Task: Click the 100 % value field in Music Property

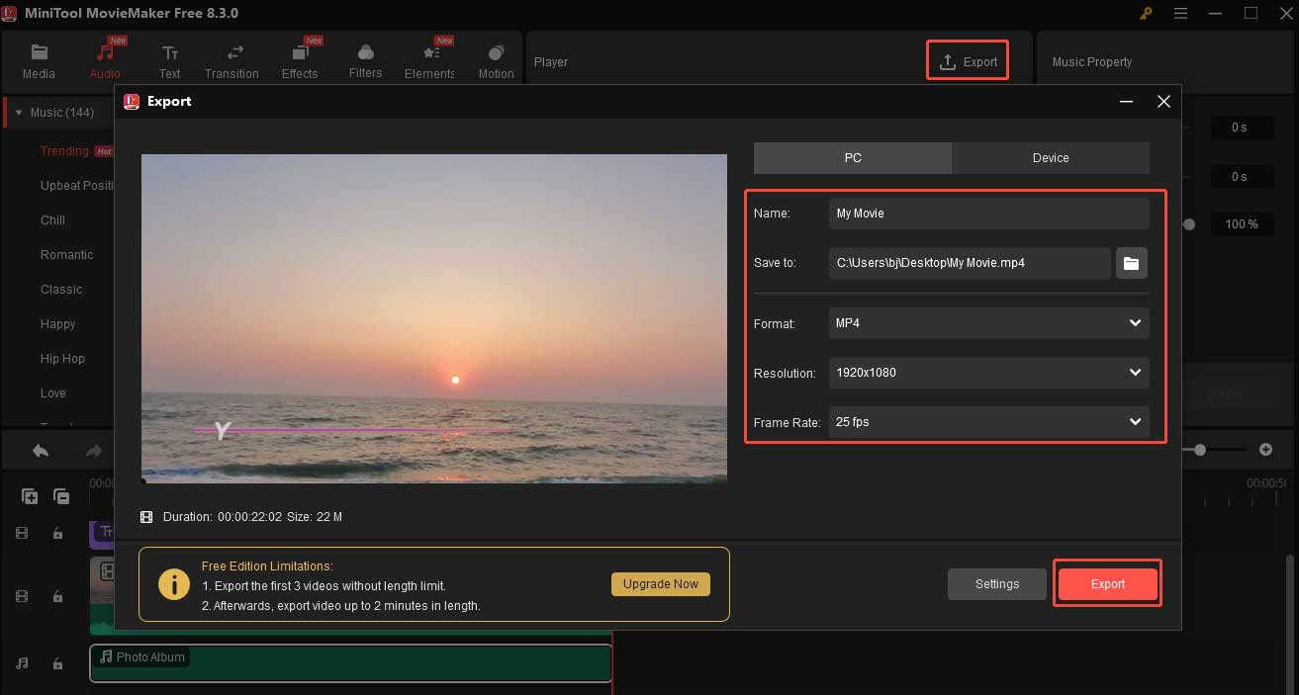Action: pyautogui.click(x=1242, y=224)
